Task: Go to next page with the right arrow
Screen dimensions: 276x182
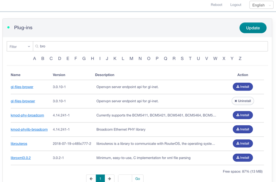Action: click(109, 178)
